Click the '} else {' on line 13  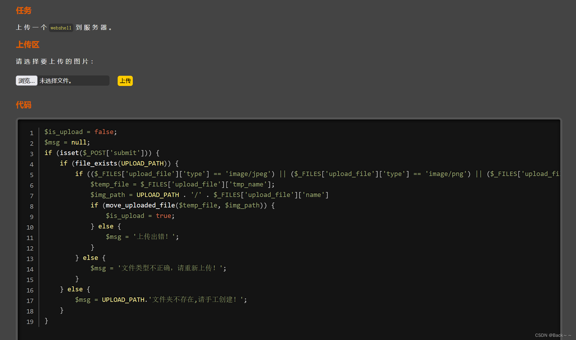coord(90,258)
